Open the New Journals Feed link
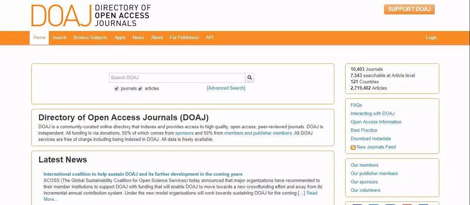470x205 pixels. click(376, 147)
